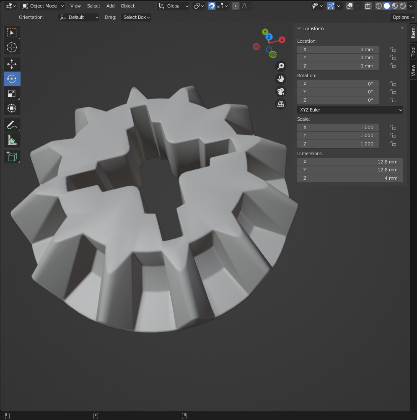This screenshot has width=417, height=420.
Task: Click Scale Z field
Action: coord(338,144)
